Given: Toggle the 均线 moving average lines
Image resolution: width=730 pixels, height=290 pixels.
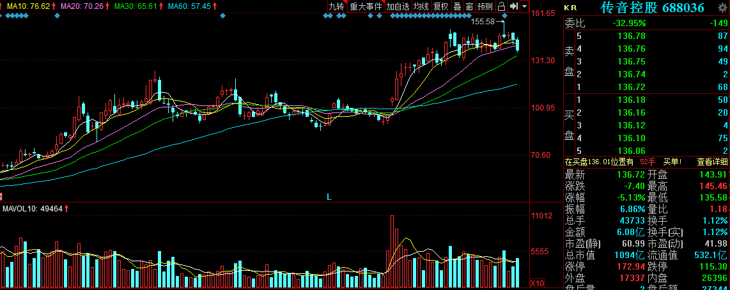Looking at the screenshot, I should coord(421,6).
